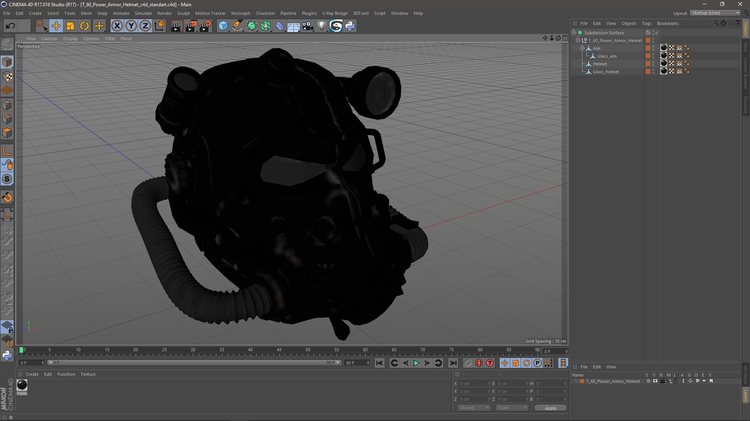Open the MoGraph menu
750x421 pixels.
click(x=241, y=13)
